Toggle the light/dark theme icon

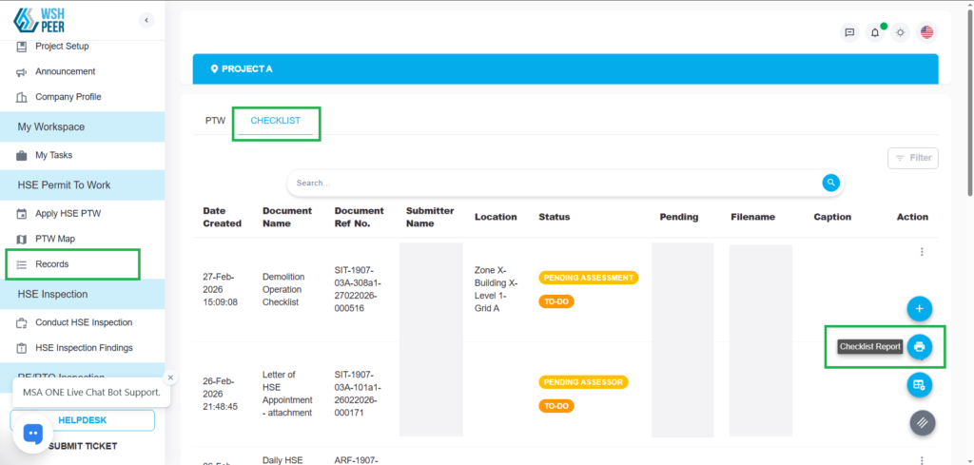point(901,32)
